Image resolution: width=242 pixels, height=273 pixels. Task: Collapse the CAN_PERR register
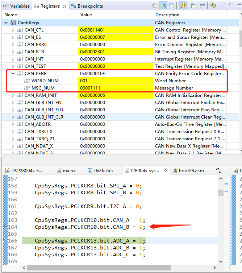pos(13,74)
